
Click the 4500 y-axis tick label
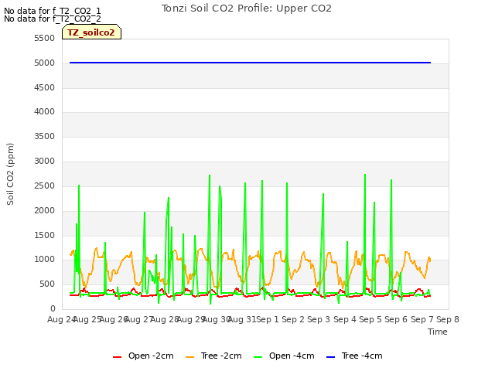[45, 87]
